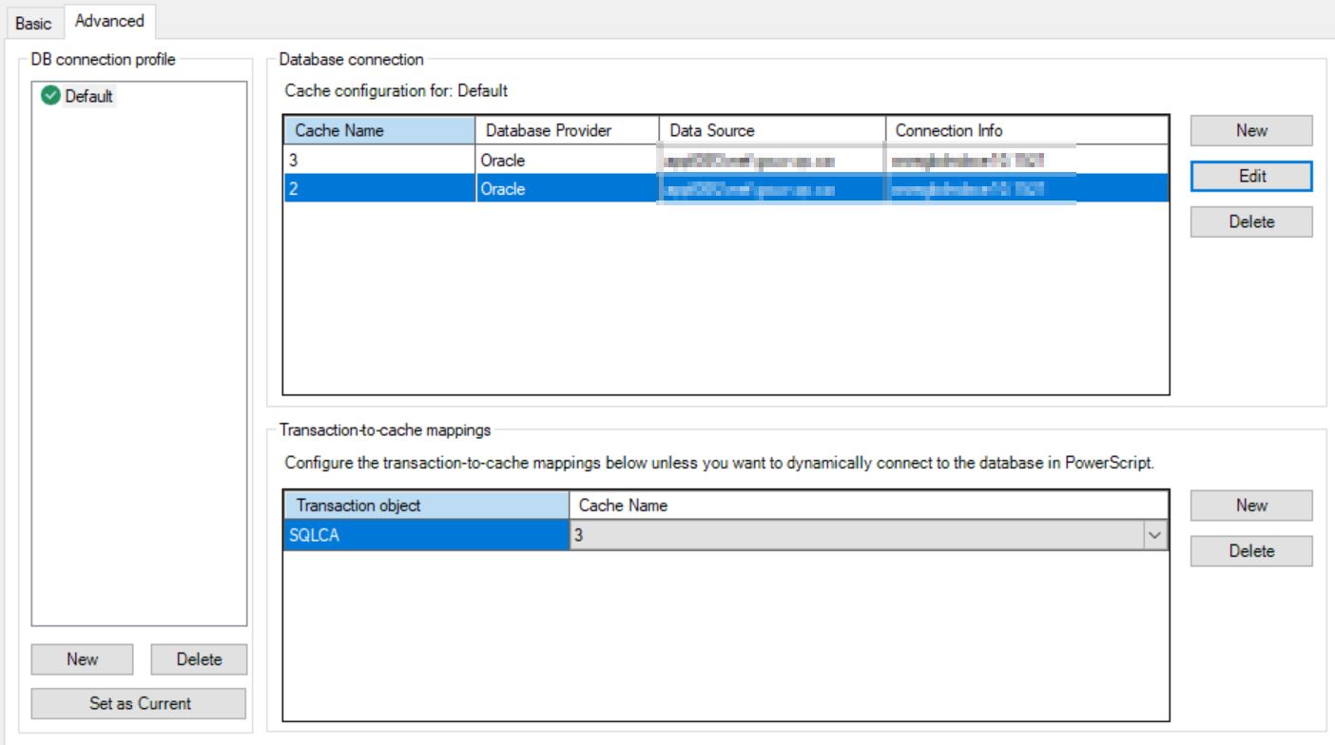Click Data Source cell in cache 3 row

pyautogui.click(x=772, y=160)
